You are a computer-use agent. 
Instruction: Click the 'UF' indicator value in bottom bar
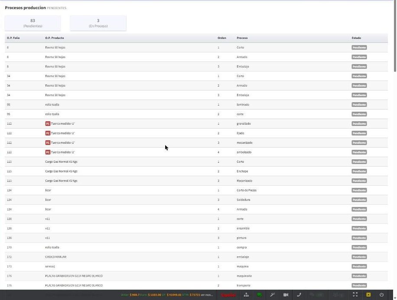tap(174, 295)
